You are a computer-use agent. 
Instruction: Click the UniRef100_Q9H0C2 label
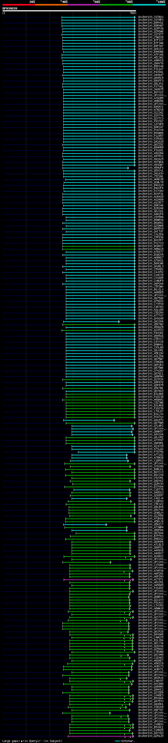coord(150,689)
